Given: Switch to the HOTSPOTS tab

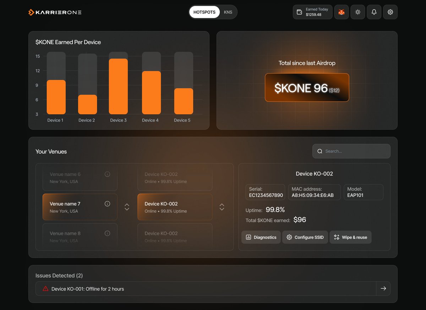Looking at the screenshot, I should (204, 12).
